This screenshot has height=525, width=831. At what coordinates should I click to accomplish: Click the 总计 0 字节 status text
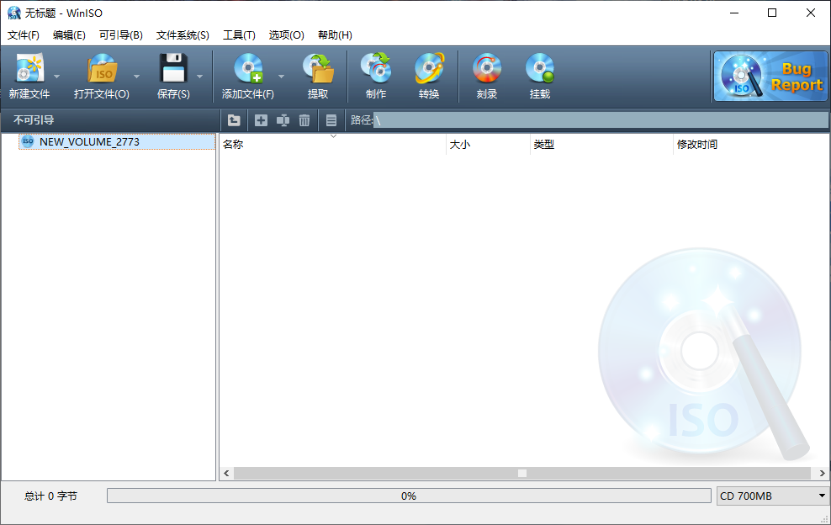coord(50,496)
